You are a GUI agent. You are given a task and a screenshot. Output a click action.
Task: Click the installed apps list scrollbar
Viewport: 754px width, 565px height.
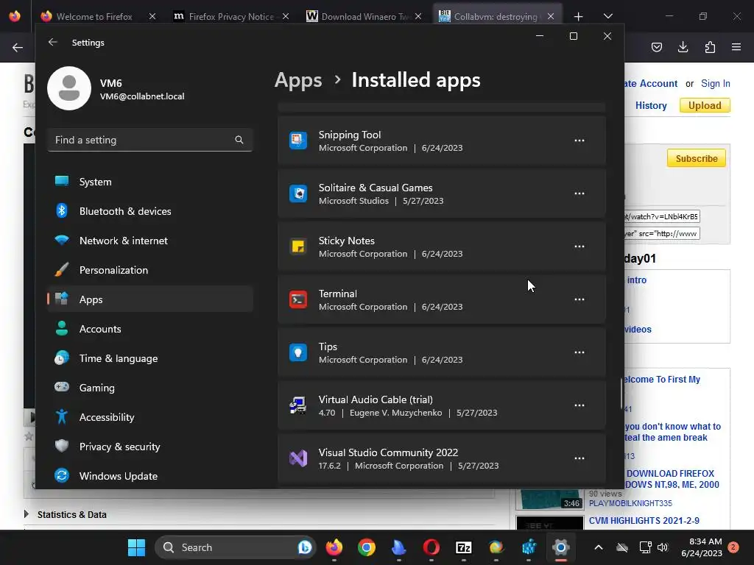[621, 393]
